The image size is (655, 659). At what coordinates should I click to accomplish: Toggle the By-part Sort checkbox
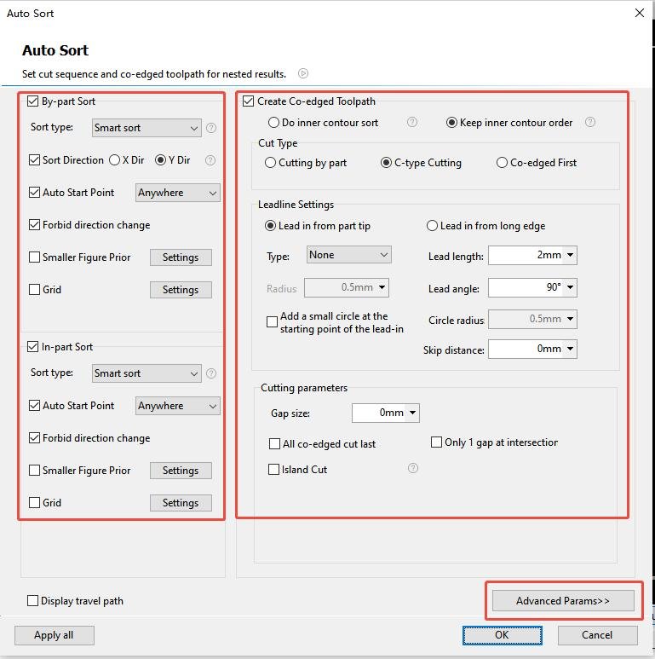[32, 101]
